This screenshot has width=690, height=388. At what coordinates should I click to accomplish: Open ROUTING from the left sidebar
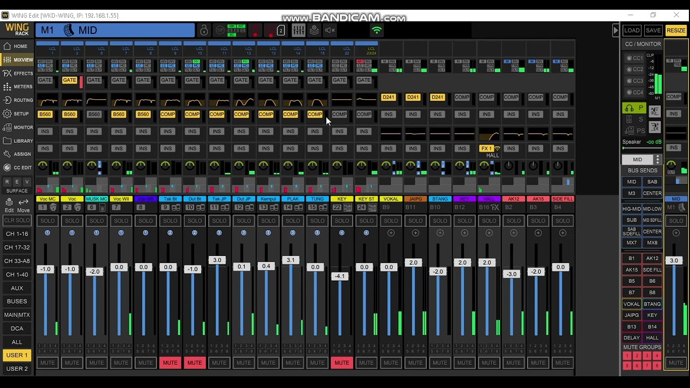click(17, 100)
